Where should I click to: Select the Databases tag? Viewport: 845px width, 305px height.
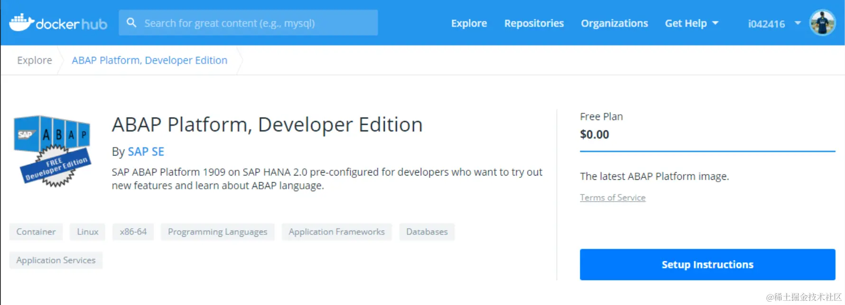pyautogui.click(x=427, y=232)
